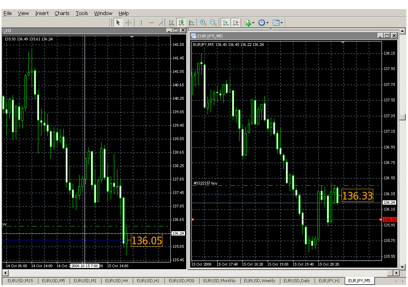
Task: Activate the crosshair tool
Action: (128, 23)
